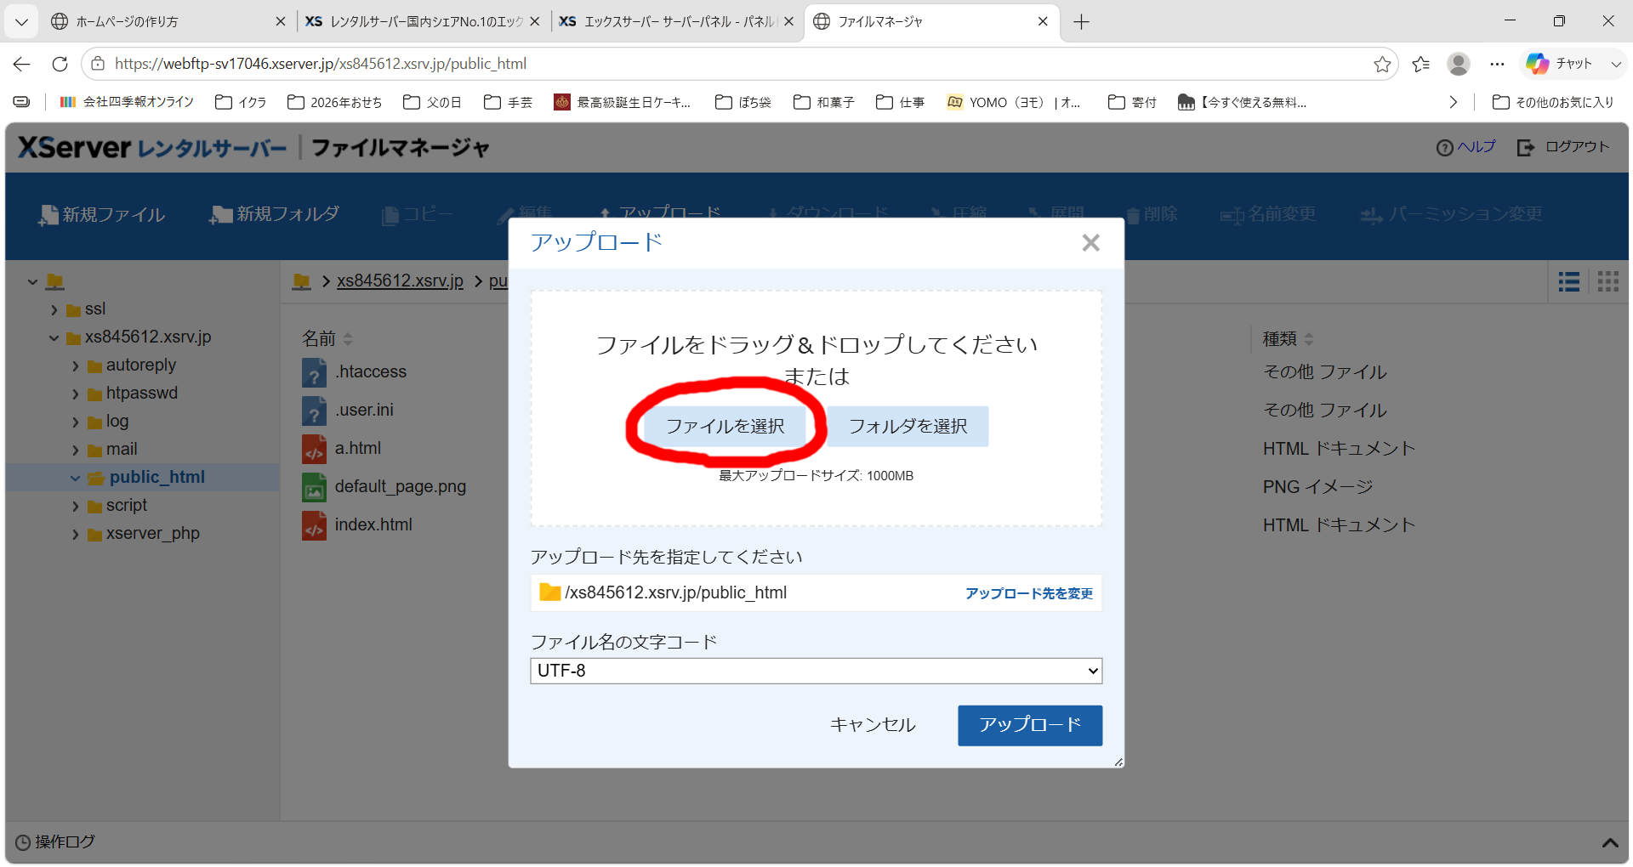1633x867 pixels.
Task: Expand the autoreply folder chevron
Action: point(76,366)
